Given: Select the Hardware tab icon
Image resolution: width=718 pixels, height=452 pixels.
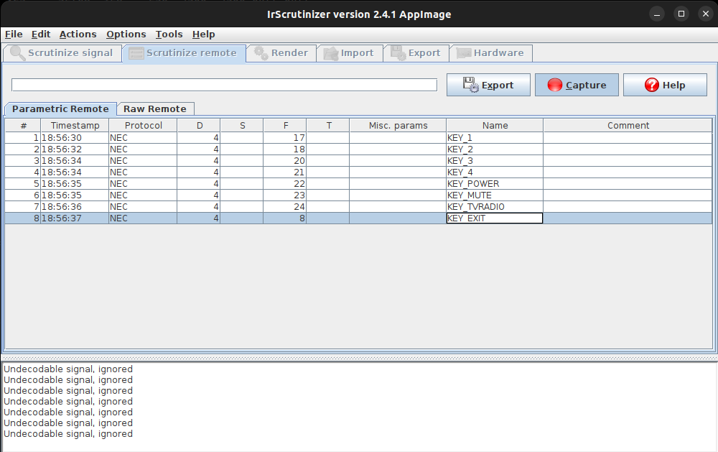Looking at the screenshot, I should coord(464,53).
